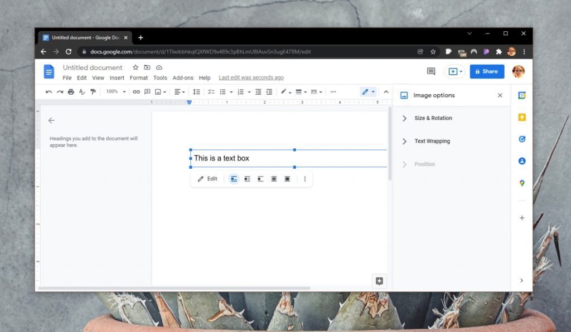Select the Wrap text option for the text box
The height and width of the screenshot is (332, 571).
tap(247, 179)
